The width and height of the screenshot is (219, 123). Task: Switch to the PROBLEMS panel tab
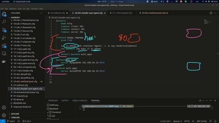pyautogui.click(x=53, y=100)
